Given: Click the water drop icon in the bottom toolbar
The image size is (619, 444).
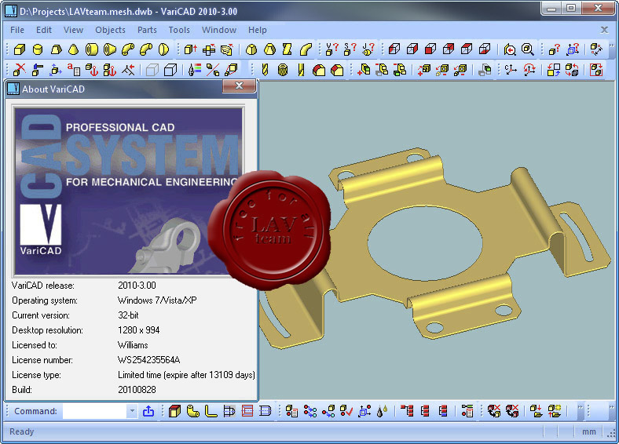Looking at the screenshot, I should coord(382,411).
